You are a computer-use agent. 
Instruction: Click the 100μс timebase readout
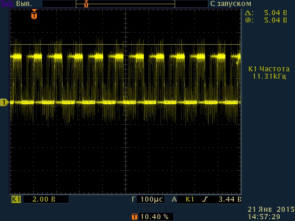point(151,199)
